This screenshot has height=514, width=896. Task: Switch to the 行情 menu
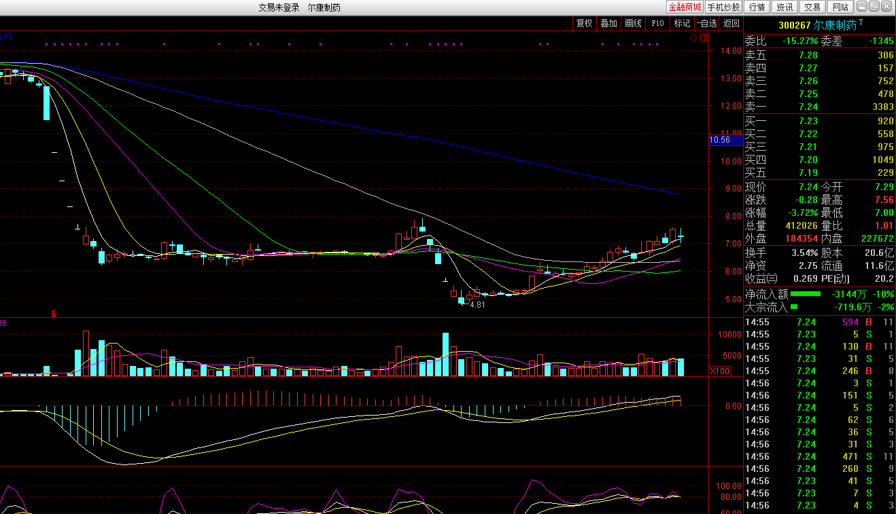click(x=757, y=7)
